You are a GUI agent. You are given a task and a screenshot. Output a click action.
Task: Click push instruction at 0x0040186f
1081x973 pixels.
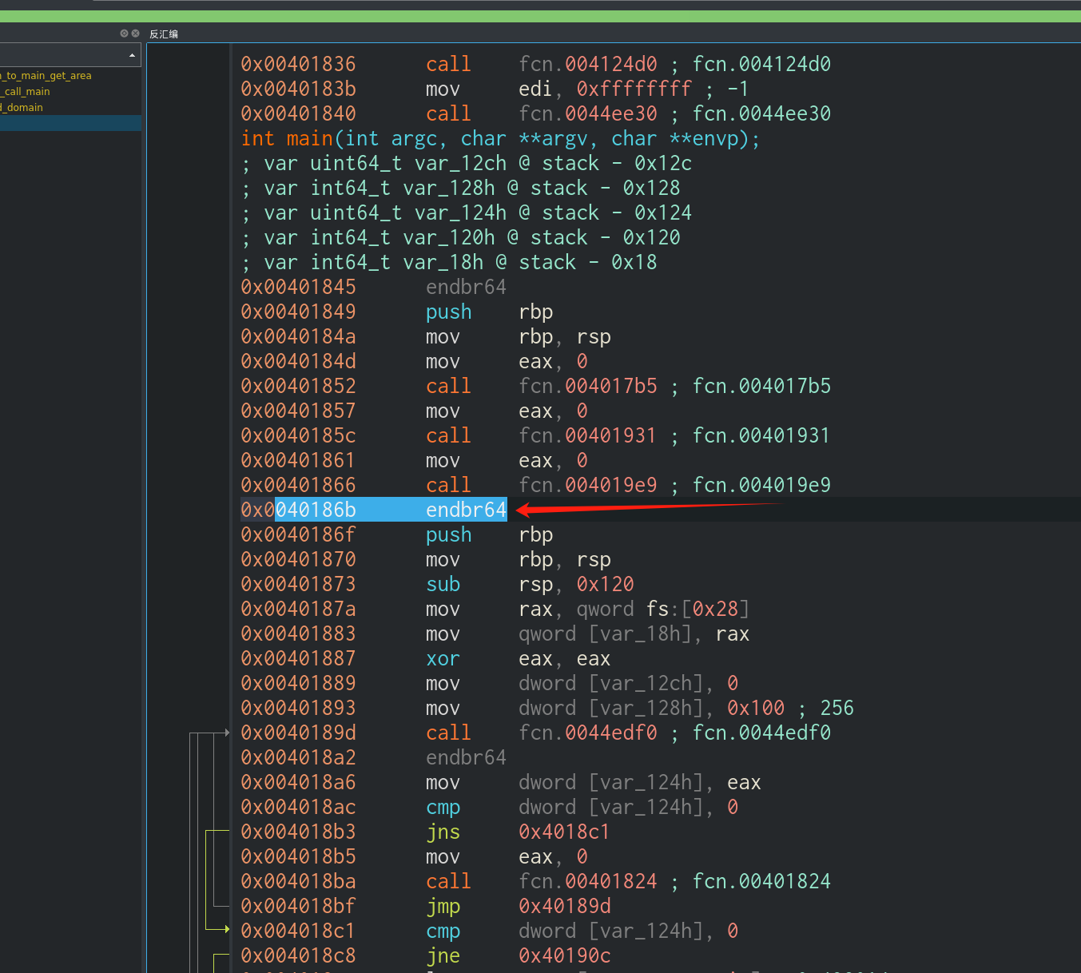pos(449,534)
